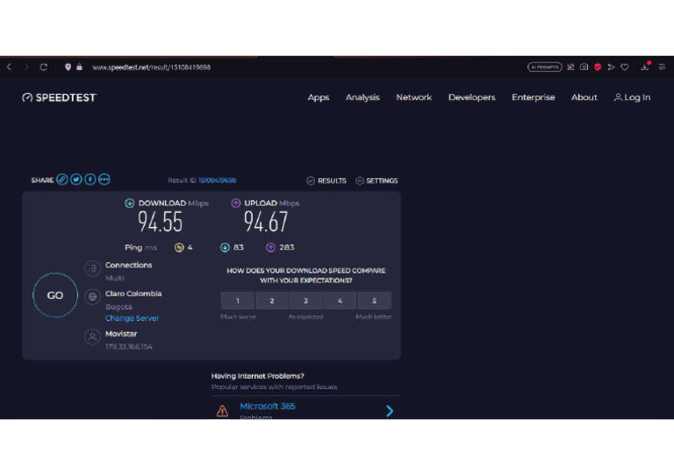This screenshot has width=674, height=476.
Task: Share result via Facebook icon
Action: pyautogui.click(x=90, y=180)
